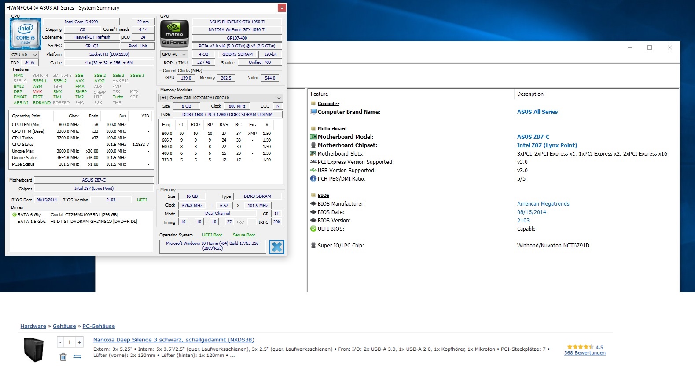Viewport: 695px width, 385px height.
Task: Click the BIOS section folder icon
Action: (x=313, y=196)
